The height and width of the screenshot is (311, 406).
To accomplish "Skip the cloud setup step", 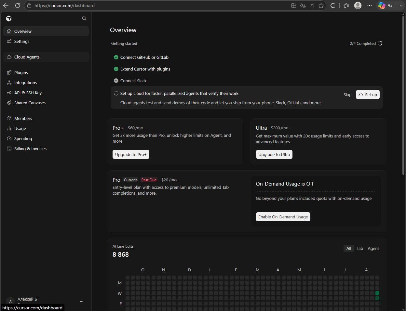I will pyautogui.click(x=347, y=95).
